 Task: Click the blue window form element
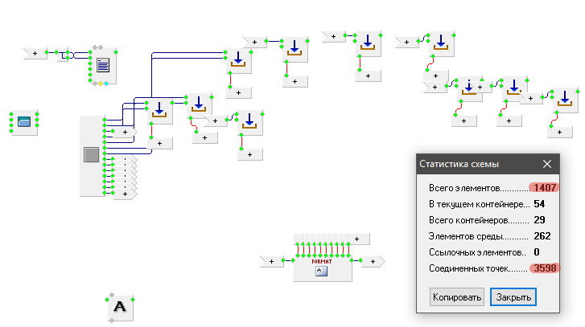point(23,122)
